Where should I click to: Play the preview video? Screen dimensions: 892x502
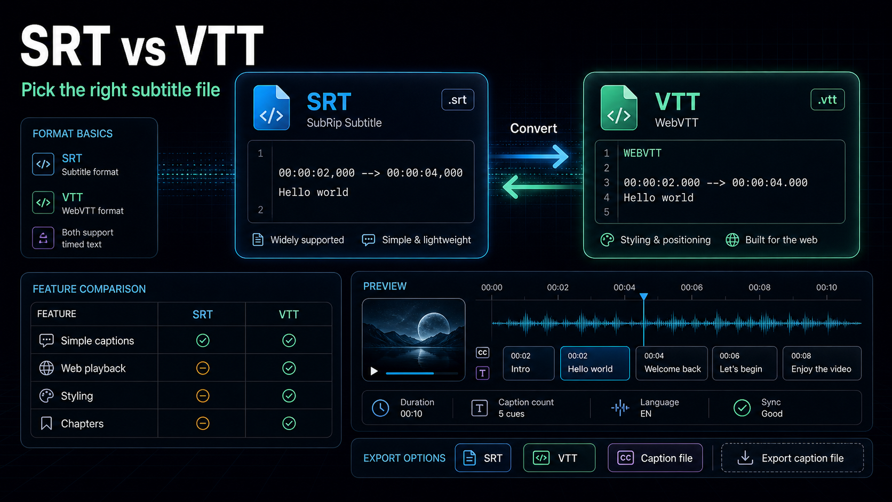tap(374, 371)
